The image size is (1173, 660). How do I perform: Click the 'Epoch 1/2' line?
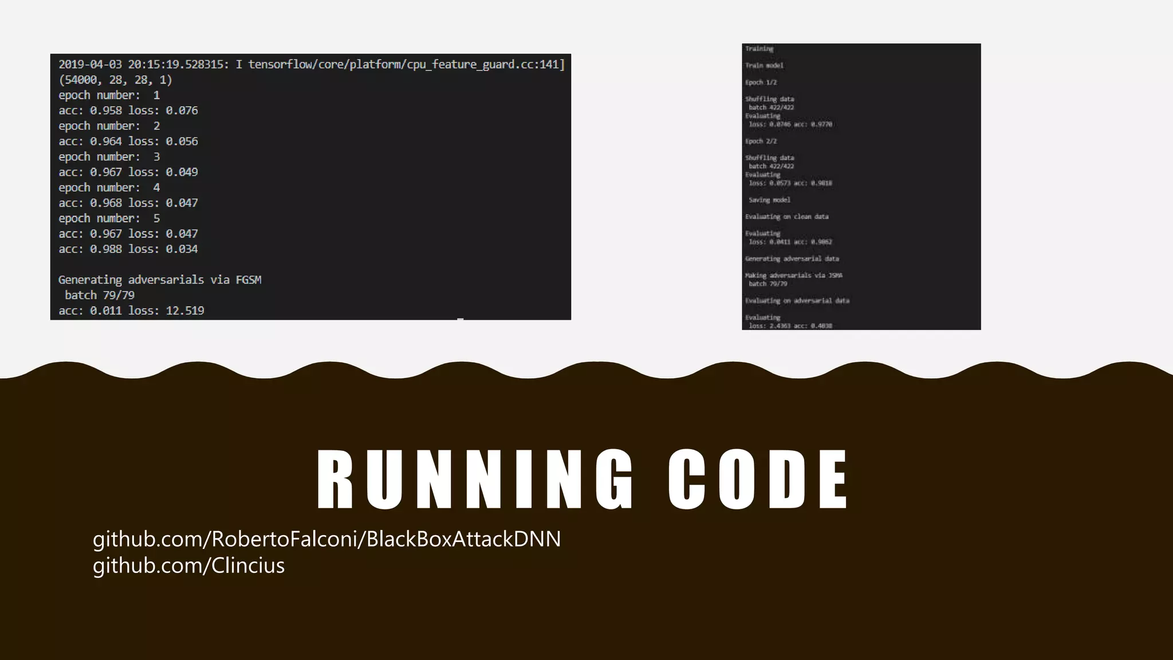pyautogui.click(x=761, y=82)
